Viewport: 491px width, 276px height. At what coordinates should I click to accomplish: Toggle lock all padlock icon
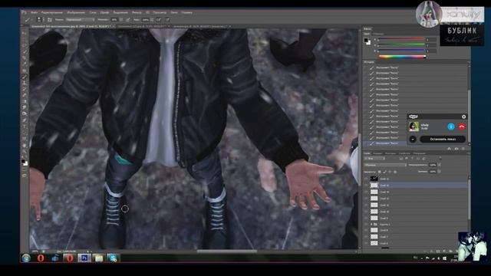click(395, 172)
